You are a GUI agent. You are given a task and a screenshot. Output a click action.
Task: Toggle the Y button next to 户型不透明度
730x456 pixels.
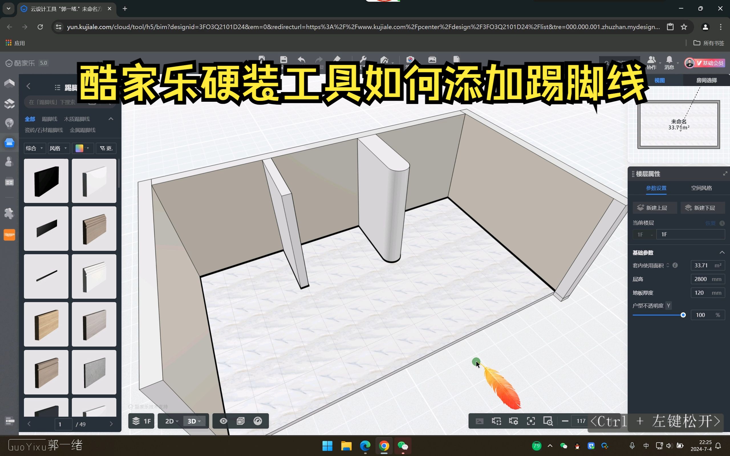[669, 306]
